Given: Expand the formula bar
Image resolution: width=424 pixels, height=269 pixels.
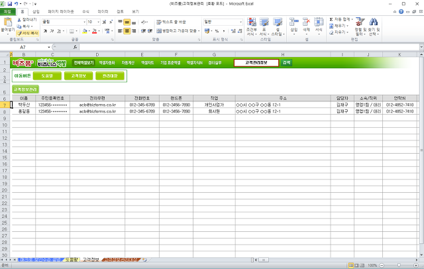Looking at the screenshot, I should tap(421, 47).
